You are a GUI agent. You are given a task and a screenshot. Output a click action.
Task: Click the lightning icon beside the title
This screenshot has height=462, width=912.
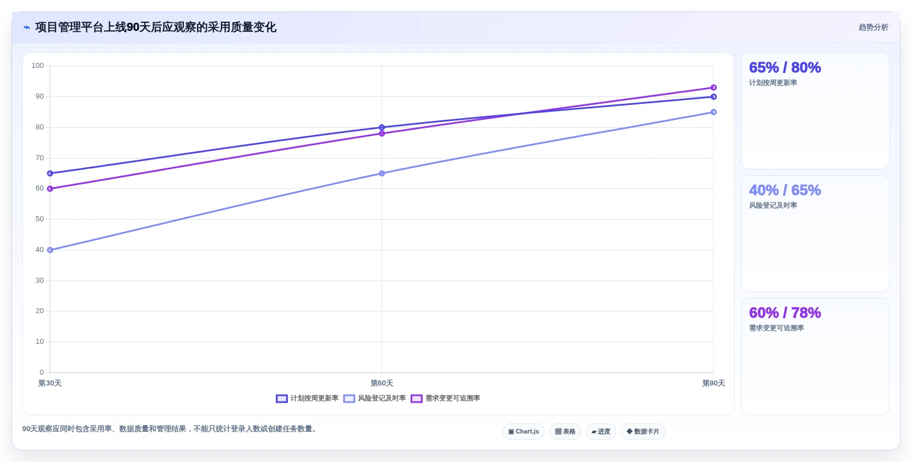(27, 27)
